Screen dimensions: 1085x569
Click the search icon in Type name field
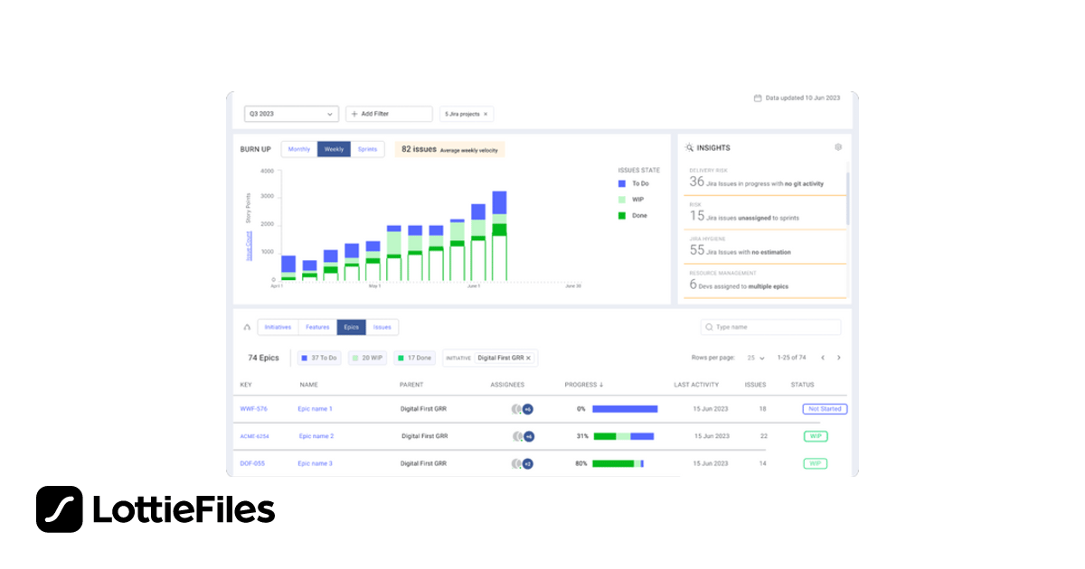pos(707,326)
